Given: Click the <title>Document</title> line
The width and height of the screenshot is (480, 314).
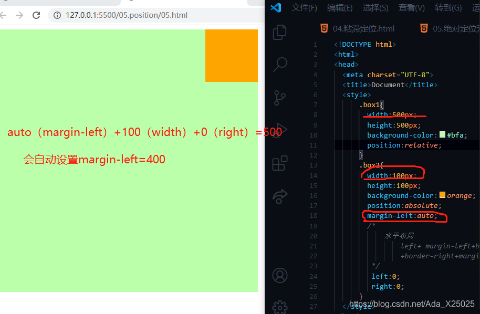Looking at the screenshot, I should coord(390,85).
